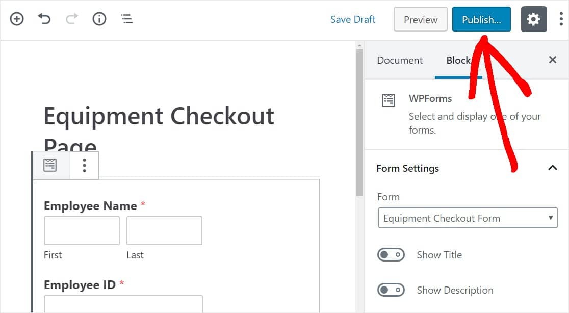Viewport: 569px width, 313px height.
Task: Click the Add block plus icon
Action: (17, 19)
